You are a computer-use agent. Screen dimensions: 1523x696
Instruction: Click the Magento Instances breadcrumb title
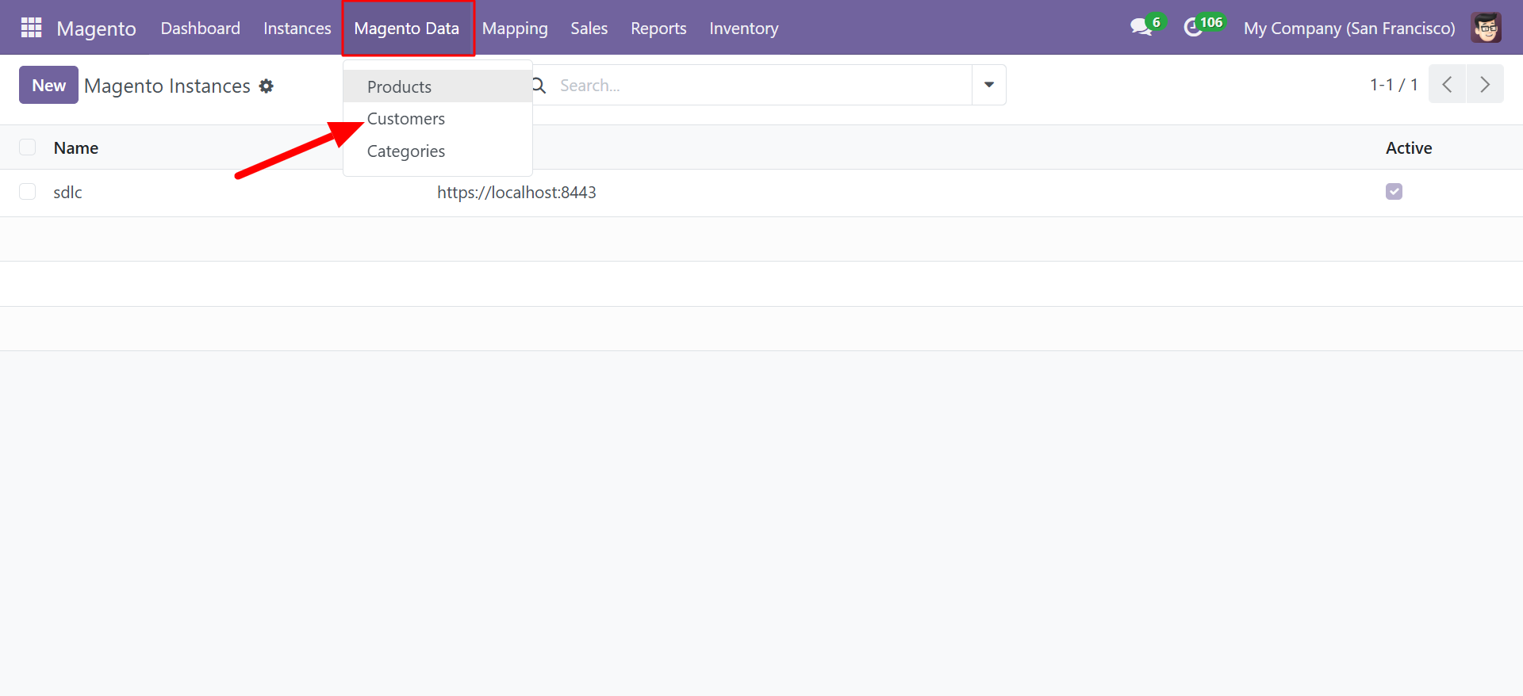167,86
